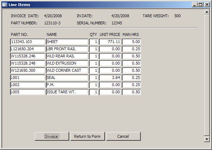212x150 pixels.
Task: Click the quantity field for L005 row
Action: (x=93, y=92)
